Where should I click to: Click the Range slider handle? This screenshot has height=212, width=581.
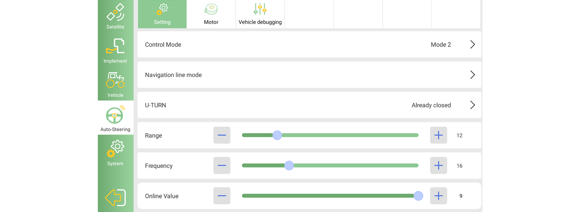point(277,135)
